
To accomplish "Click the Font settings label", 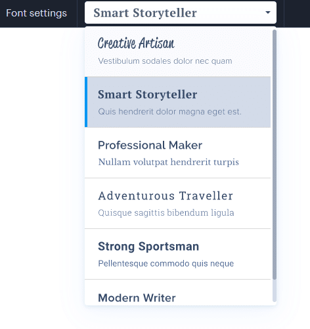I will [36, 13].
